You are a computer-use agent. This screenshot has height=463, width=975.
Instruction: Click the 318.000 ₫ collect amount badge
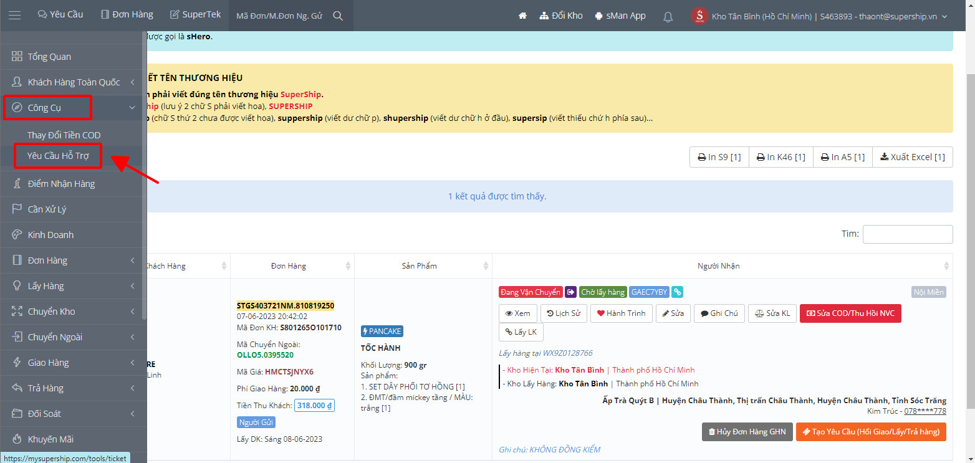[x=315, y=406]
